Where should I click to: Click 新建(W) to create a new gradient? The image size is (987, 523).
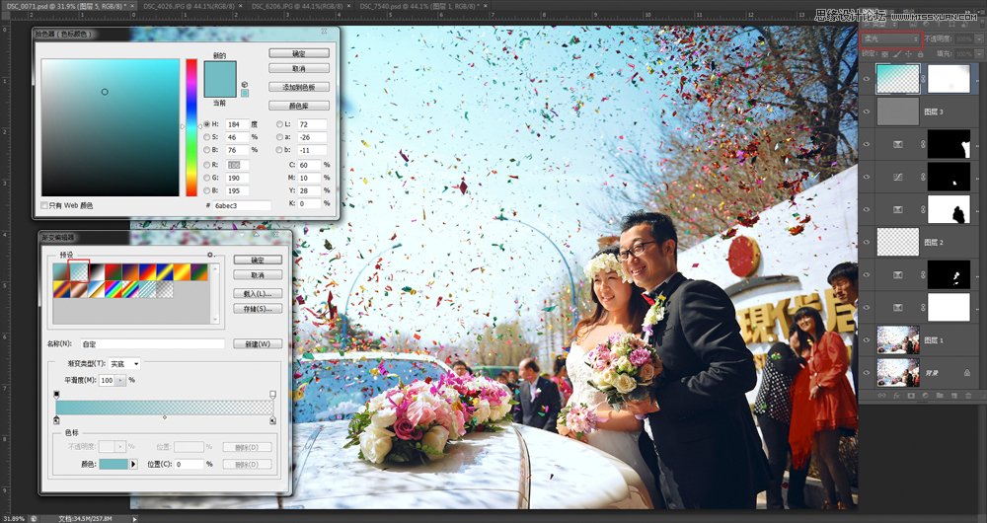point(258,344)
